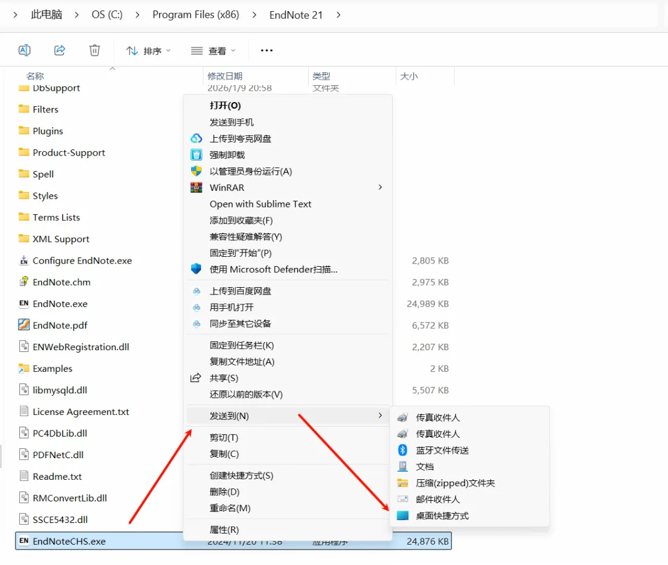Click OS (C:) breadcrumb segment
This screenshot has height=565, width=668.
click(x=107, y=14)
